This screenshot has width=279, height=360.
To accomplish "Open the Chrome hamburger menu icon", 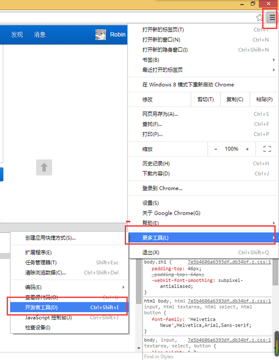I will [x=272, y=17].
